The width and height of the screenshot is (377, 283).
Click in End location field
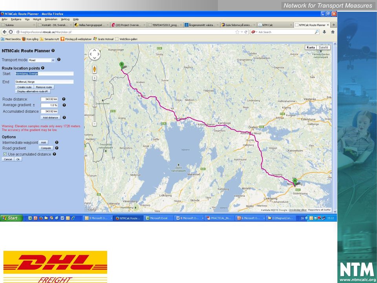coord(44,82)
